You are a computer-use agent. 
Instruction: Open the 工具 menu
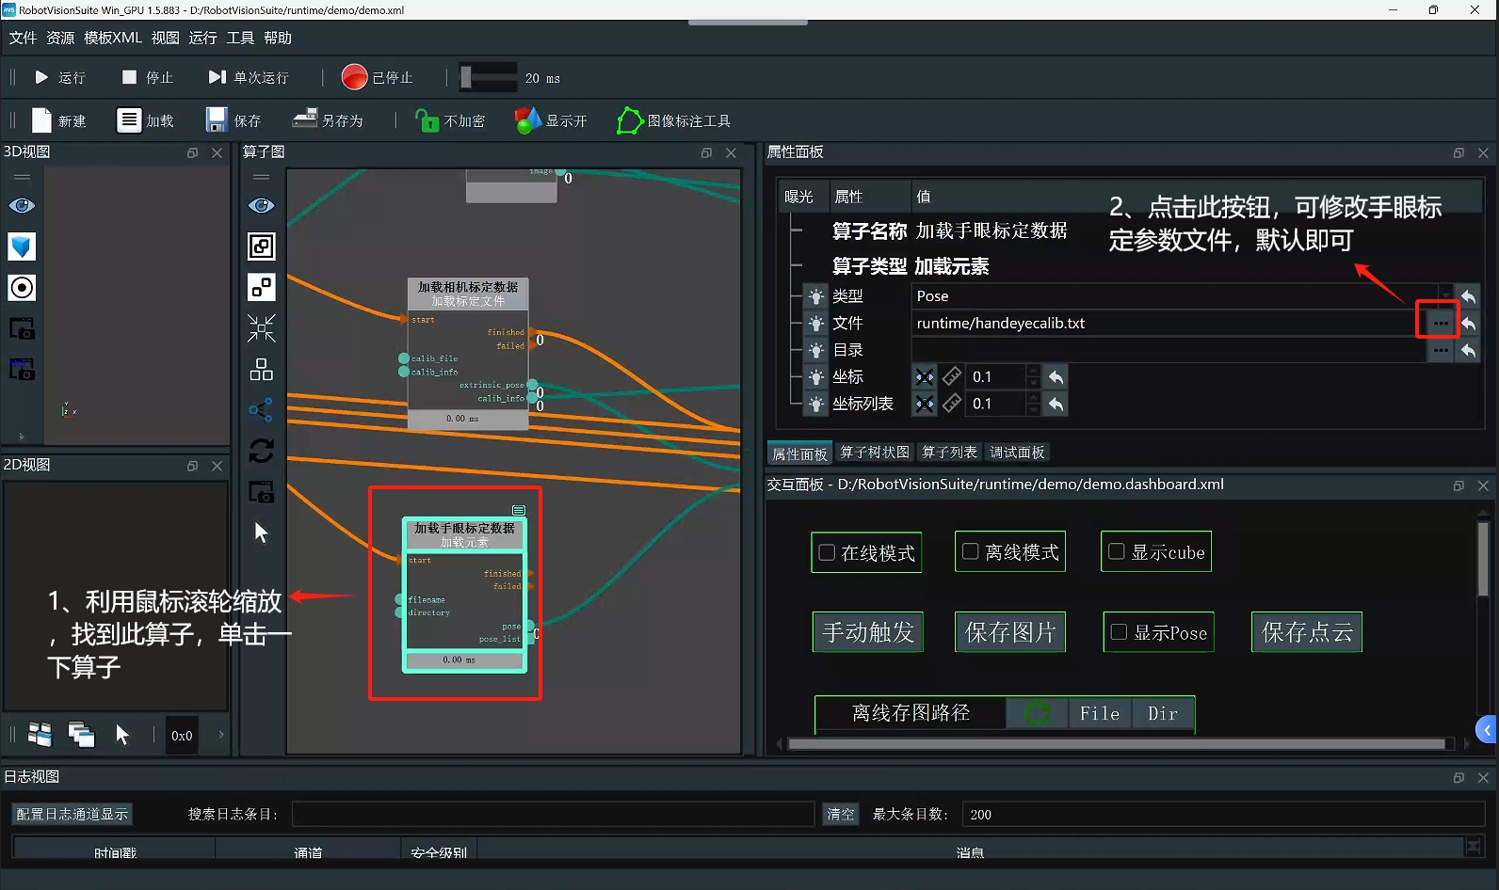240,38
